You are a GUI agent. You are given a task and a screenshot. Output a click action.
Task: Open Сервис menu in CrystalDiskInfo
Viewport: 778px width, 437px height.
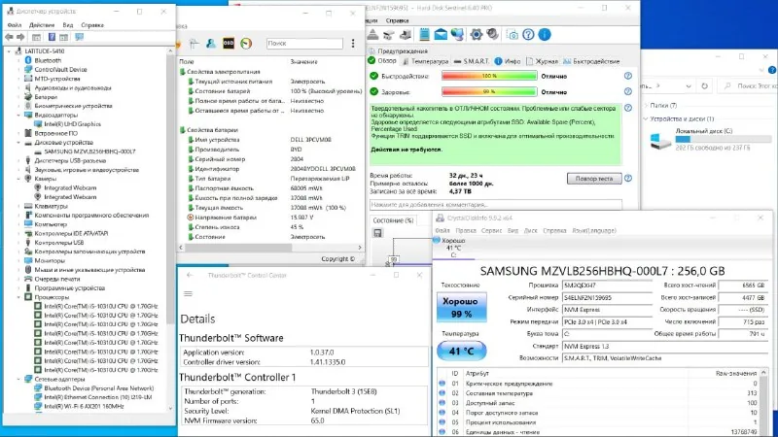pos(492,230)
